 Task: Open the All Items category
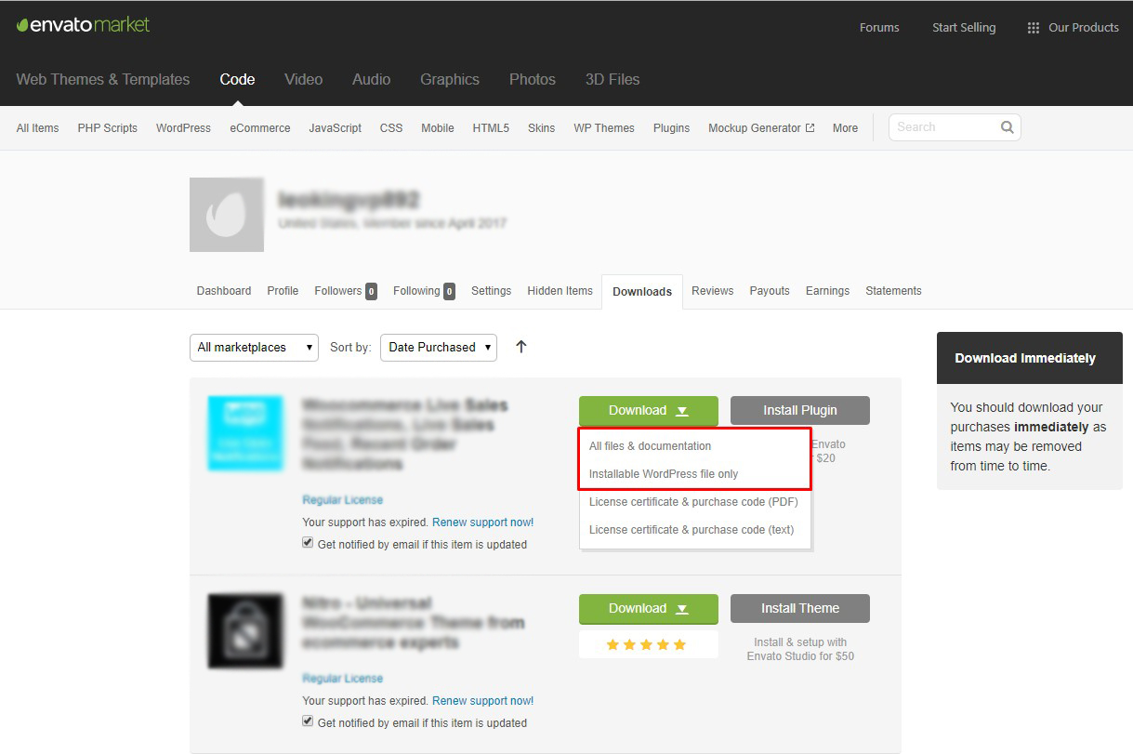(x=37, y=128)
